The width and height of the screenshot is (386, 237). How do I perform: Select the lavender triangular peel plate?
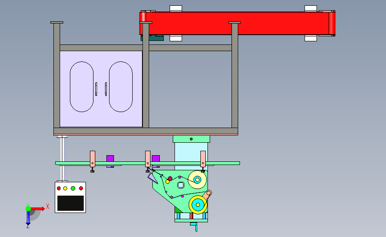click(x=153, y=178)
